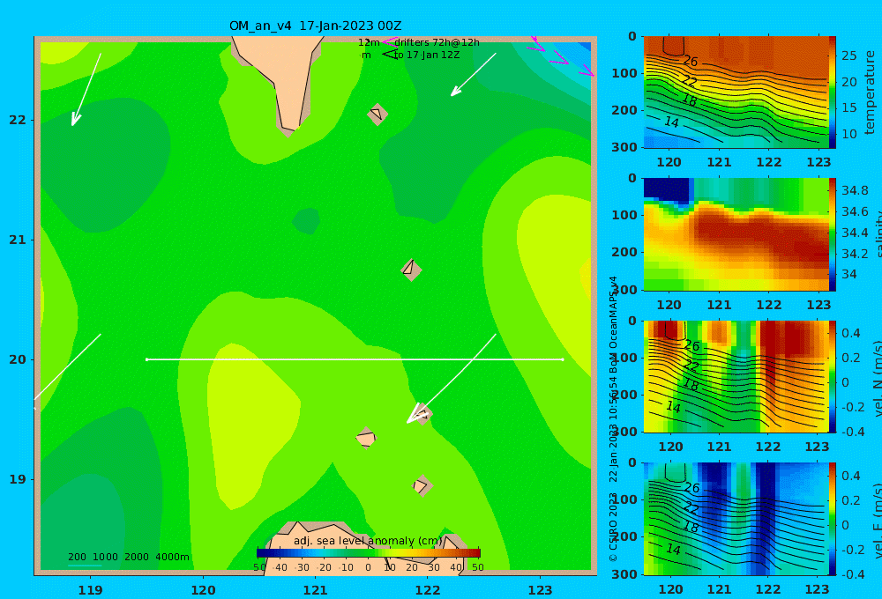The height and width of the screenshot is (599, 882).
Task: Select the black arrowhead legend symbol beside 'to 17 Jan'
Action: pos(389,55)
